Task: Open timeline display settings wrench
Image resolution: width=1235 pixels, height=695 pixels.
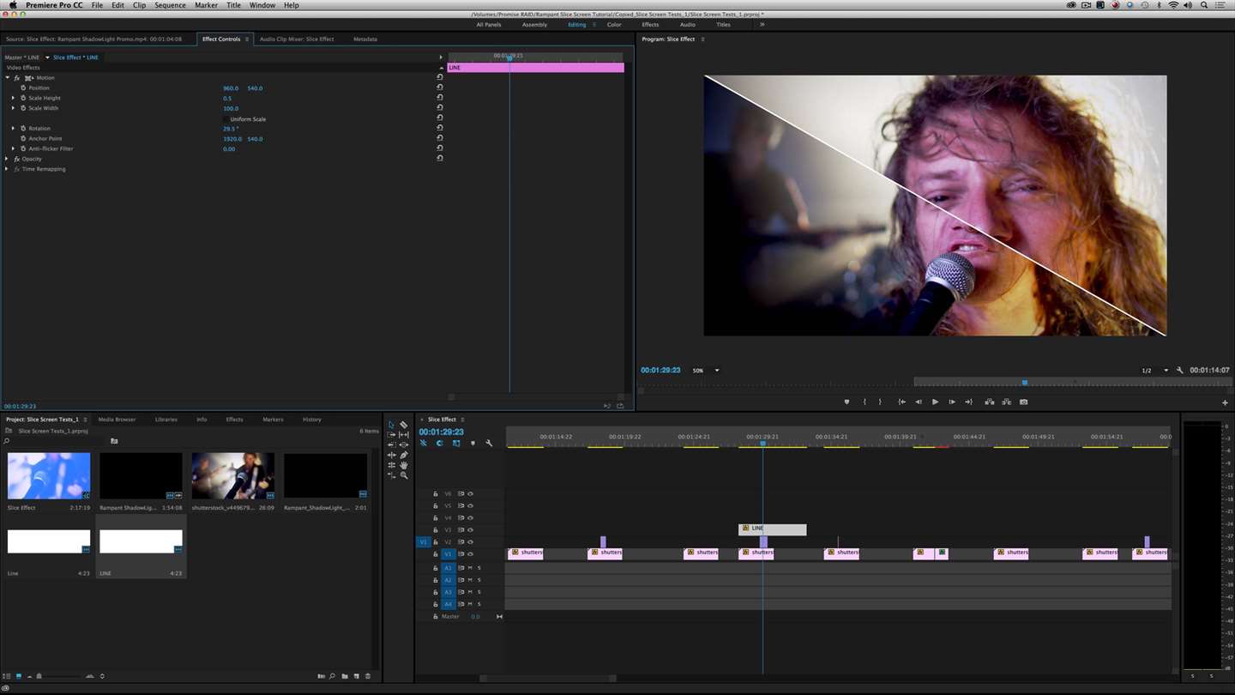Action: (x=489, y=444)
